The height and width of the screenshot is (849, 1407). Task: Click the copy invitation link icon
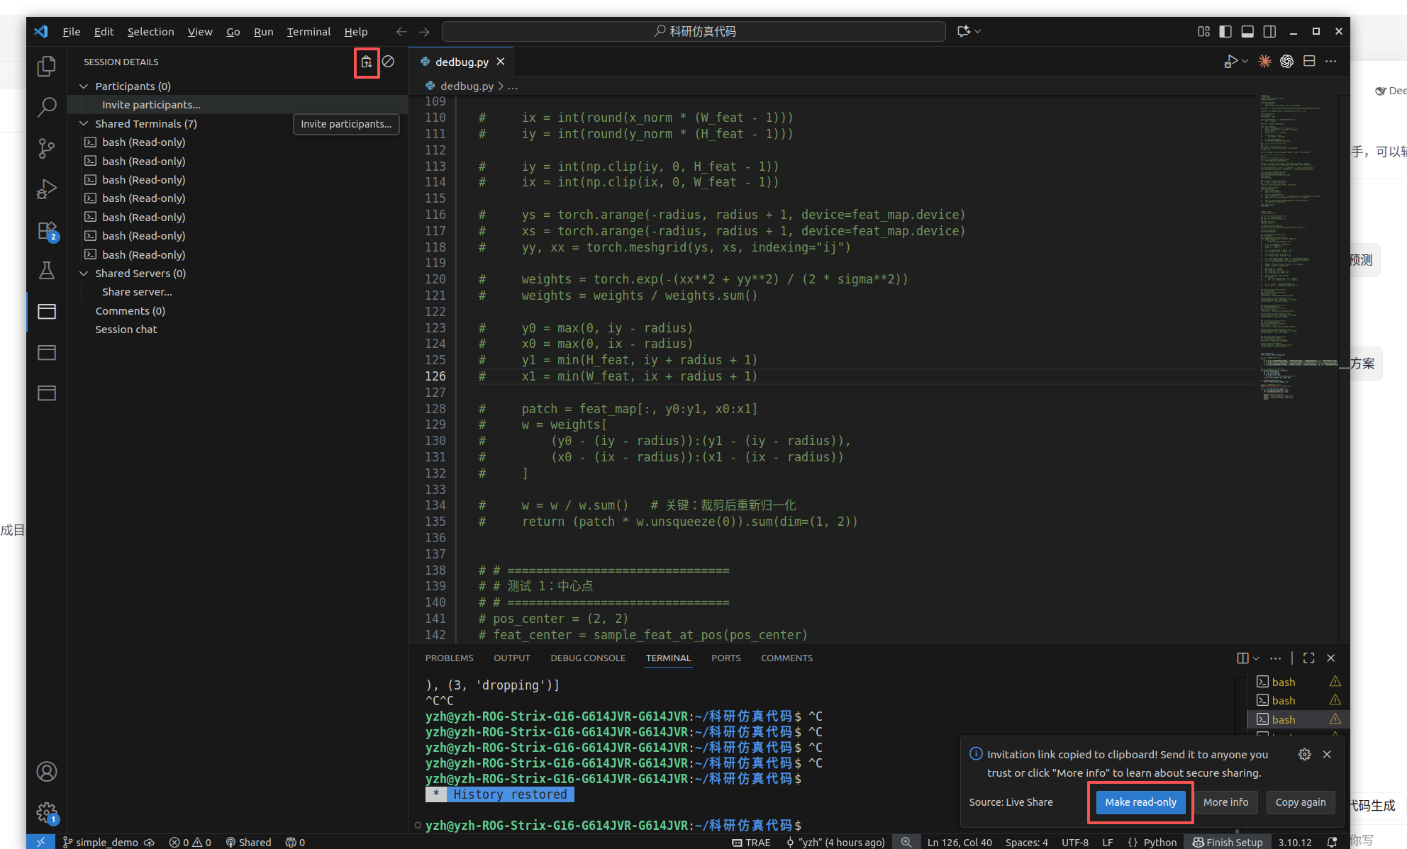[x=366, y=62]
